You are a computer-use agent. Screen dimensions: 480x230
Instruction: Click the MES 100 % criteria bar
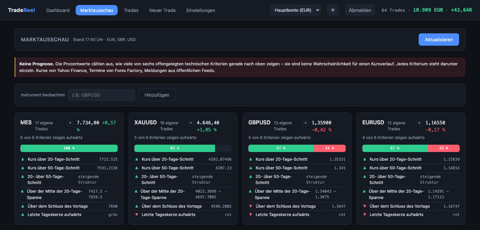click(69, 148)
